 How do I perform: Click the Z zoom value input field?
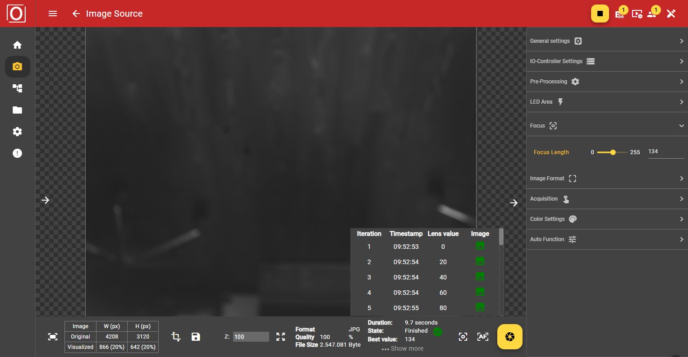251,337
